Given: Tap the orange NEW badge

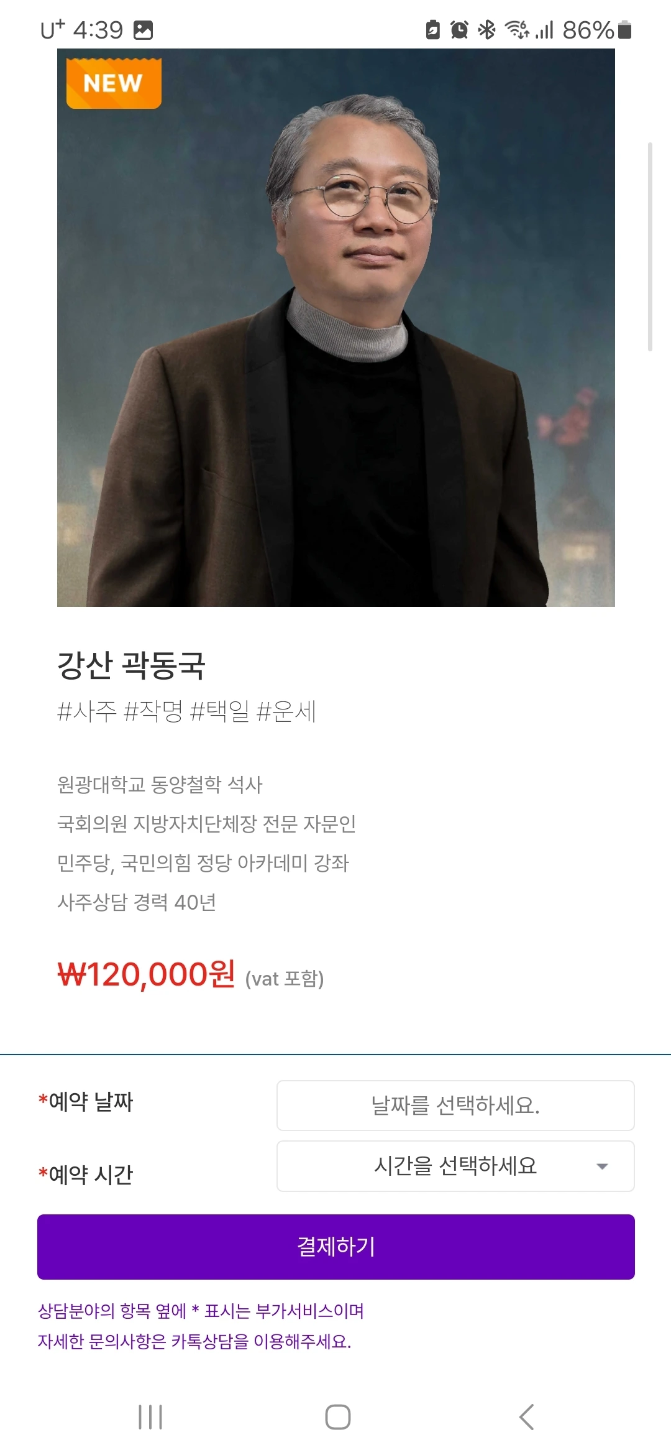Looking at the screenshot, I should coord(114,83).
